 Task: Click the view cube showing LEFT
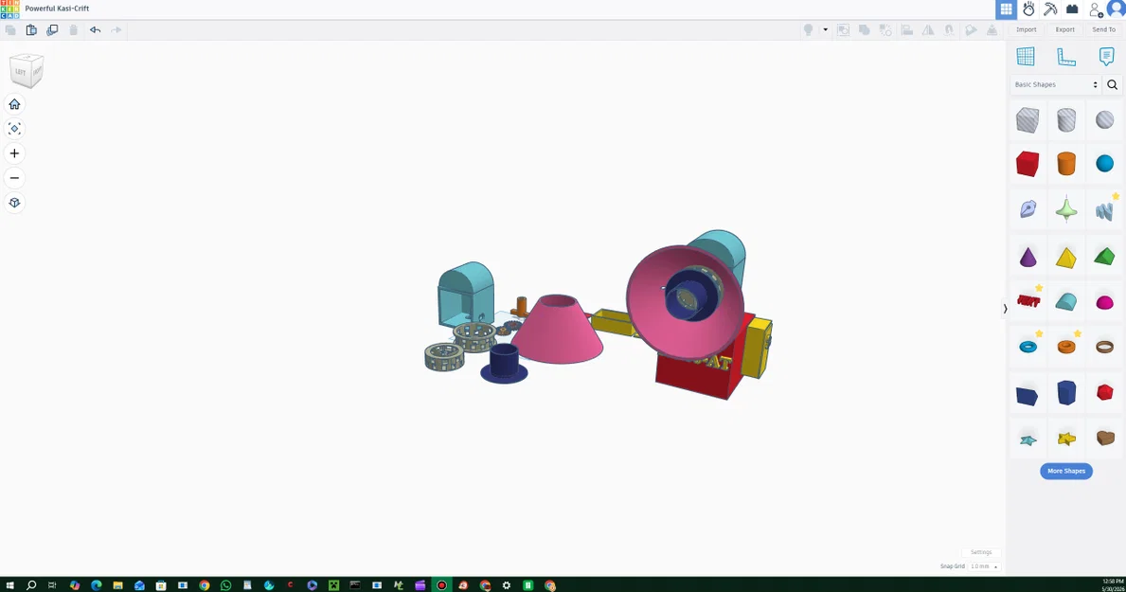27,70
